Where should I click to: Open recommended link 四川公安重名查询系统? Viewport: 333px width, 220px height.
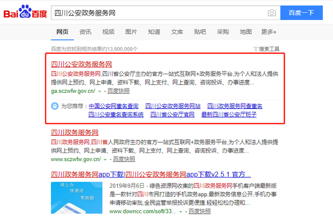point(116,115)
